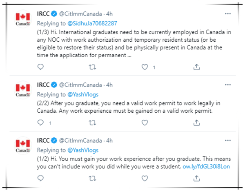The width and height of the screenshot is (245, 192).
Task: Like the tweet replying to @SidhuJa70682287
Action: [x=145, y=67]
